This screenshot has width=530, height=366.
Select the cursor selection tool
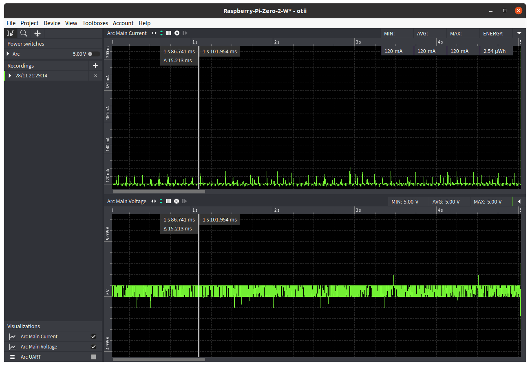(x=11, y=33)
